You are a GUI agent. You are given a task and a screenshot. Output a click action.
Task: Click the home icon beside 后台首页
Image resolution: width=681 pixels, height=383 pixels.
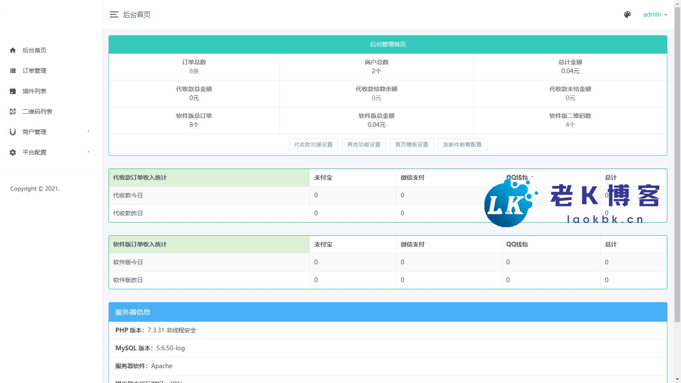(x=13, y=50)
